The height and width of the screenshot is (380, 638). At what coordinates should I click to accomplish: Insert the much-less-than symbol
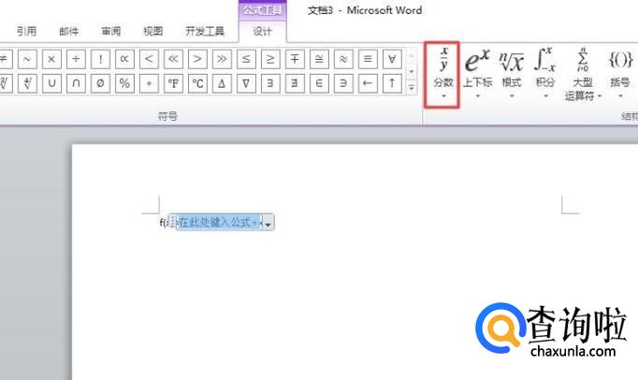(173, 59)
